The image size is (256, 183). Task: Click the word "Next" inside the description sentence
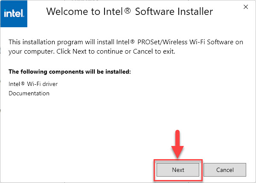(79, 51)
